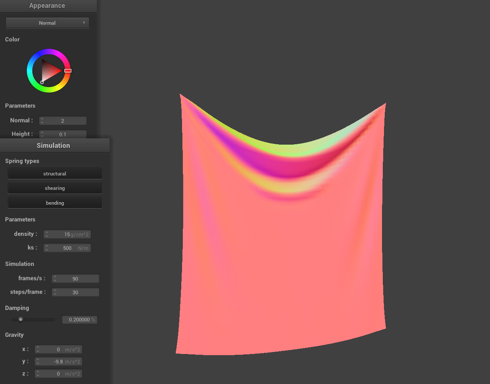490x384 pixels.
Task: Toggle the bending spring type
Action: pyautogui.click(x=55, y=203)
